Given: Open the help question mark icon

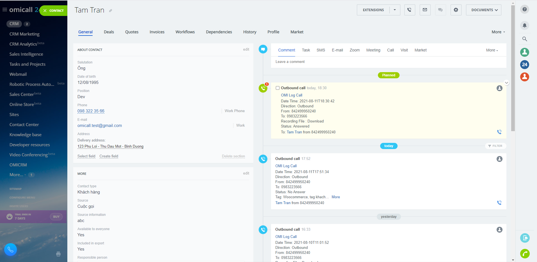Looking at the screenshot, I should pos(524,10).
